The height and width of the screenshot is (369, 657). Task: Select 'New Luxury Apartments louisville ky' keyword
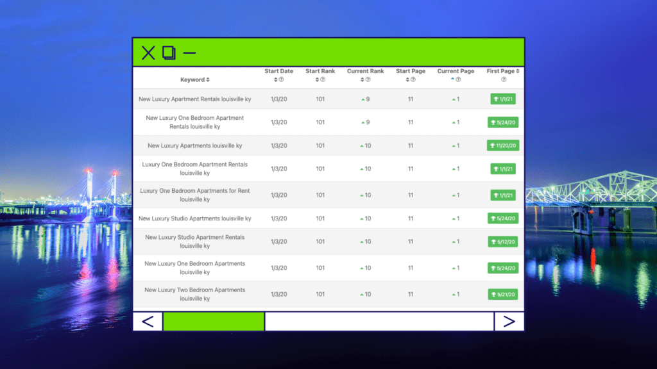(195, 146)
